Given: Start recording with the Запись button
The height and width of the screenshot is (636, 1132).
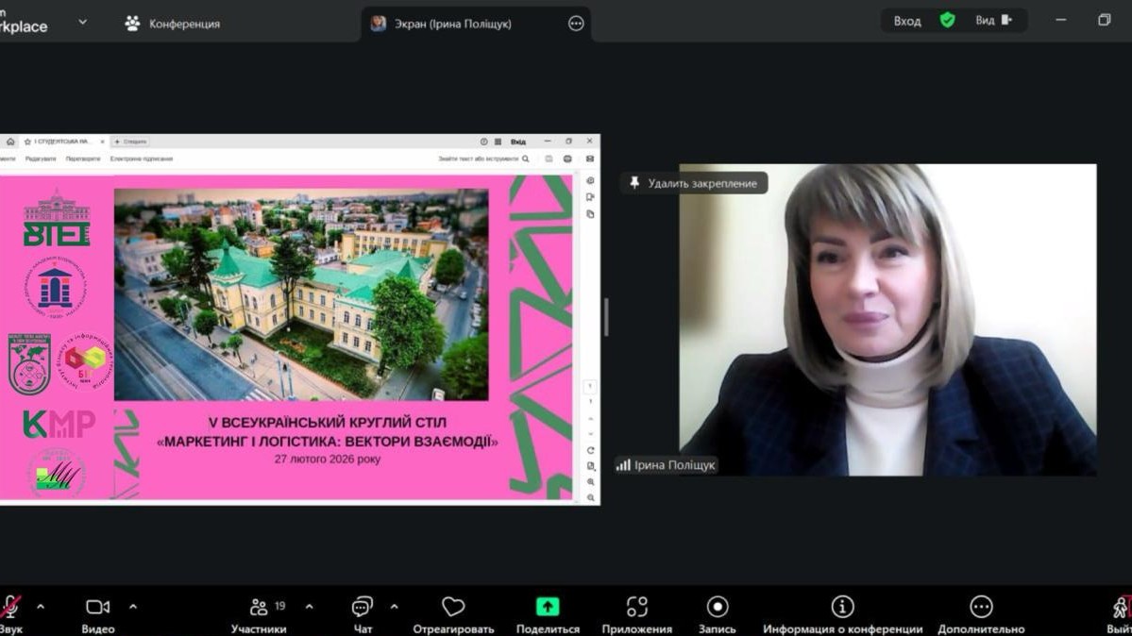Looking at the screenshot, I should [x=718, y=608].
